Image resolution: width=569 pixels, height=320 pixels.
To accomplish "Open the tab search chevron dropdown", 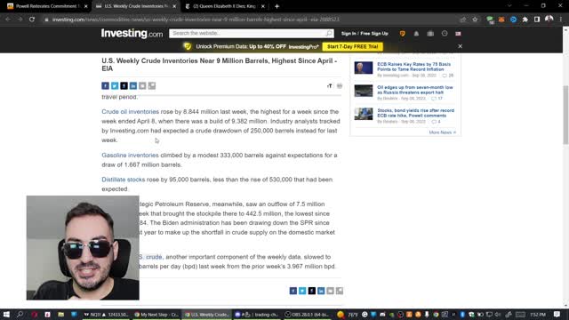I will pyautogui.click(x=509, y=6).
